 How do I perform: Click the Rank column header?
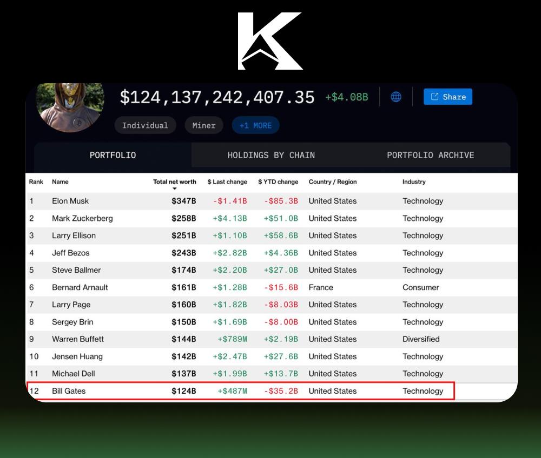coord(36,182)
